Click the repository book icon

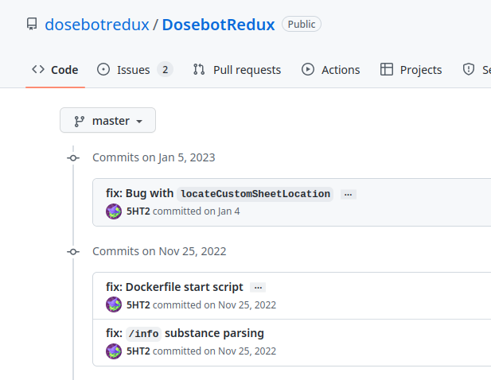(x=32, y=25)
